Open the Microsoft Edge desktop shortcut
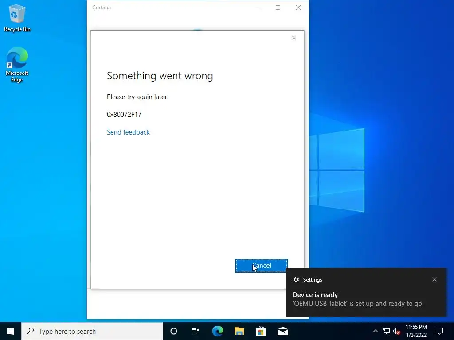Viewport: 454px width, 340px height. pyautogui.click(x=17, y=65)
